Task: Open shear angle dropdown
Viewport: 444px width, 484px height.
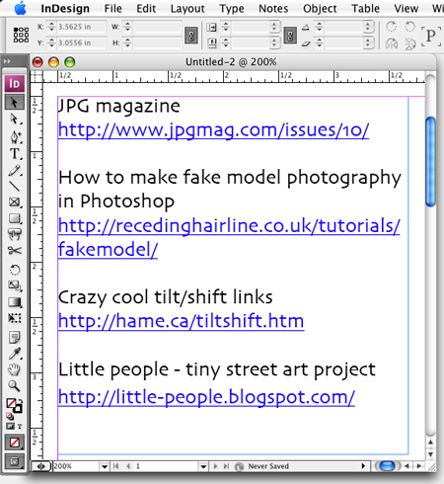Action: pos(368,42)
